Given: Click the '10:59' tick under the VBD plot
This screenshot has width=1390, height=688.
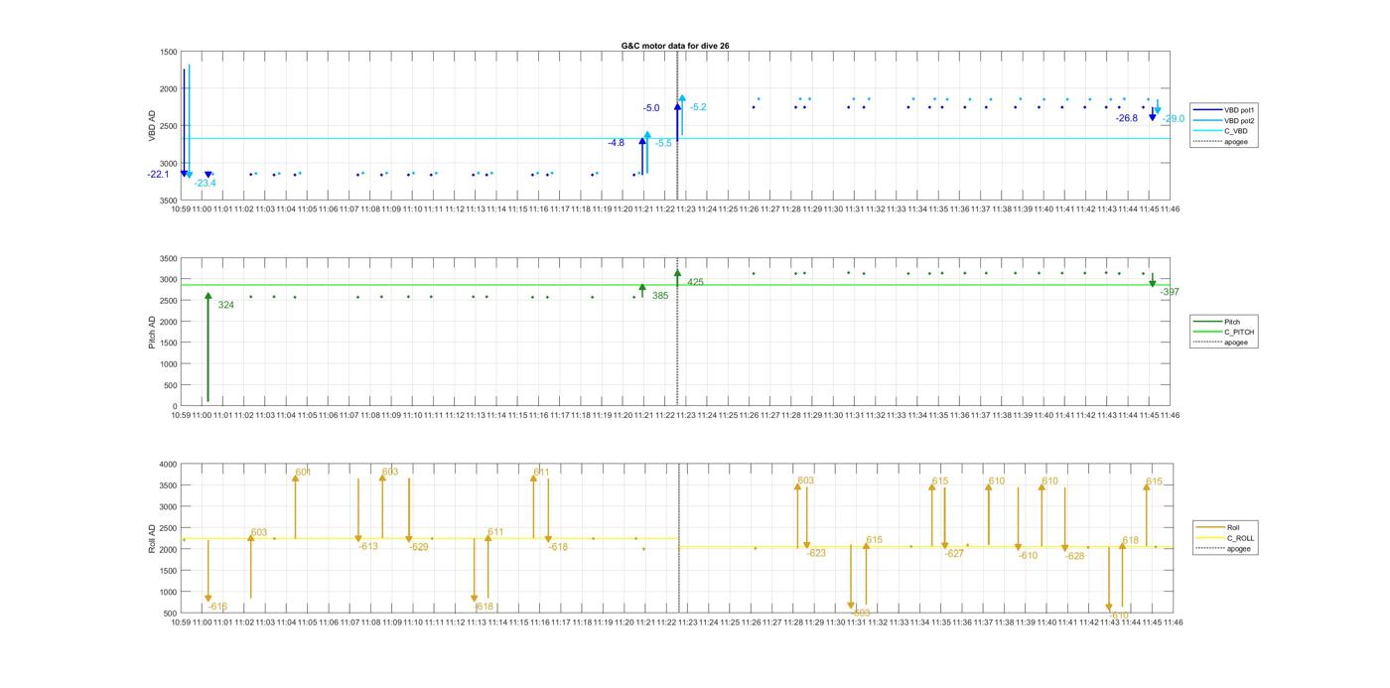Looking at the screenshot, I should tap(181, 209).
